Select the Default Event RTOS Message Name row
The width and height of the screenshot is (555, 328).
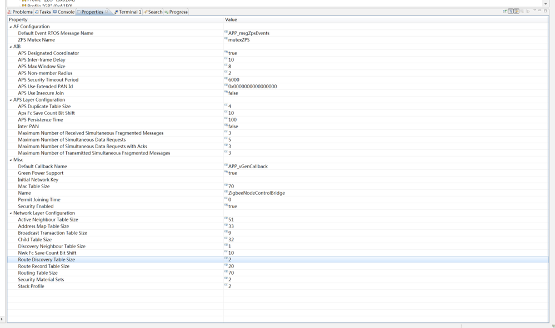tap(56, 33)
